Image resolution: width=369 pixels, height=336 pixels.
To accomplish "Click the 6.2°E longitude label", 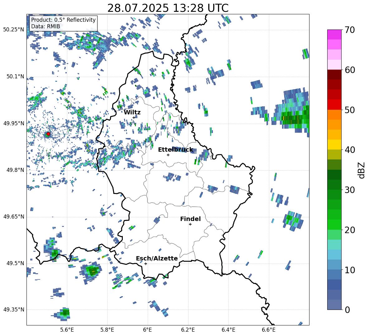I will tap(188, 330).
